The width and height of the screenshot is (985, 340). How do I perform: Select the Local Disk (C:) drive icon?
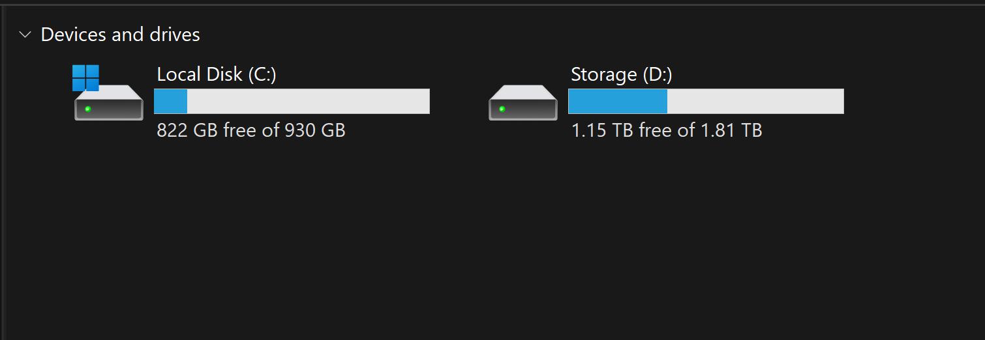click(109, 103)
